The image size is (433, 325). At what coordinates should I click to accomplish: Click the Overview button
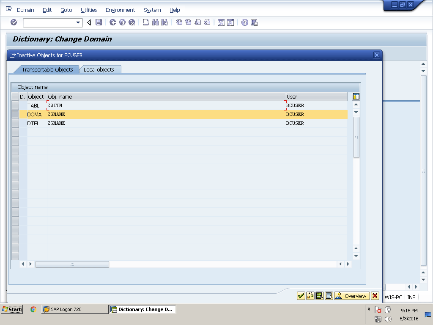352,296
